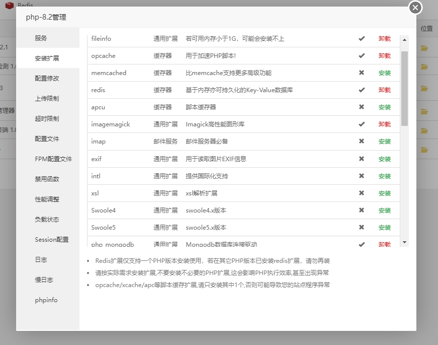Open Session配置 tab
This screenshot has width=438, height=345.
[x=48, y=239]
